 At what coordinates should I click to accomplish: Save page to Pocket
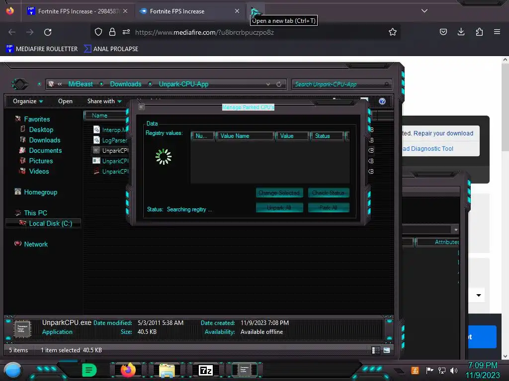click(x=443, y=32)
